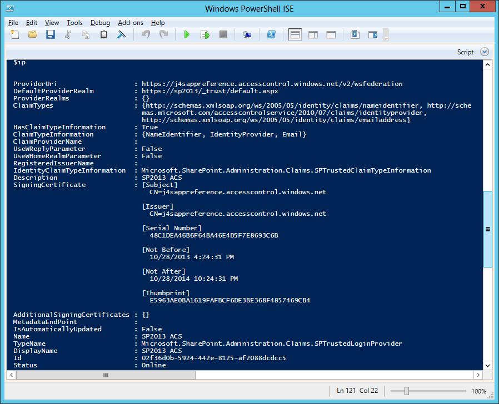Viewport: 499px width, 404px height.
Task: Show the Command Add-on icon
Action: 373,34
